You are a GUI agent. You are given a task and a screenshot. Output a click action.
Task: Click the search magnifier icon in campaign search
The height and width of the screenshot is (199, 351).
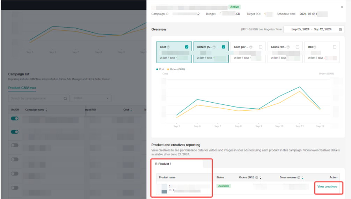(x=65, y=98)
